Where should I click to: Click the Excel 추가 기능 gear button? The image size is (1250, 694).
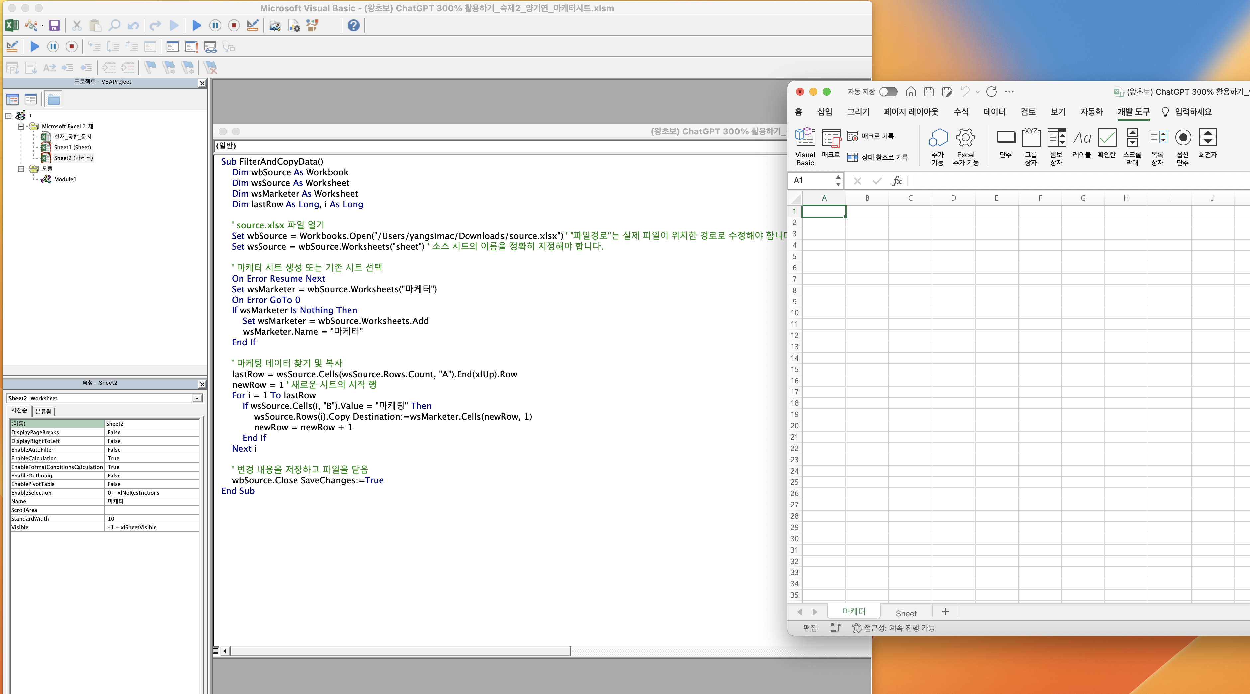(x=966, y=146)
